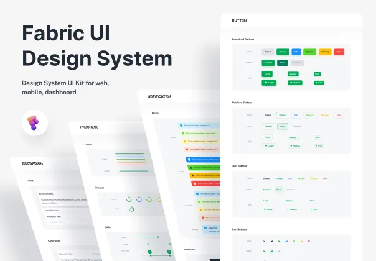Viewport: 376px width, 261px height.
Task: Click the subtitle about web, mobile, dashboard
Action: pyautogui.click(x=65, y=88)
